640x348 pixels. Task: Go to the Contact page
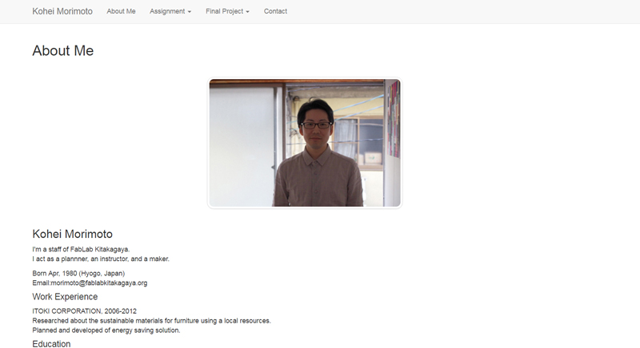tap(275, 11)
